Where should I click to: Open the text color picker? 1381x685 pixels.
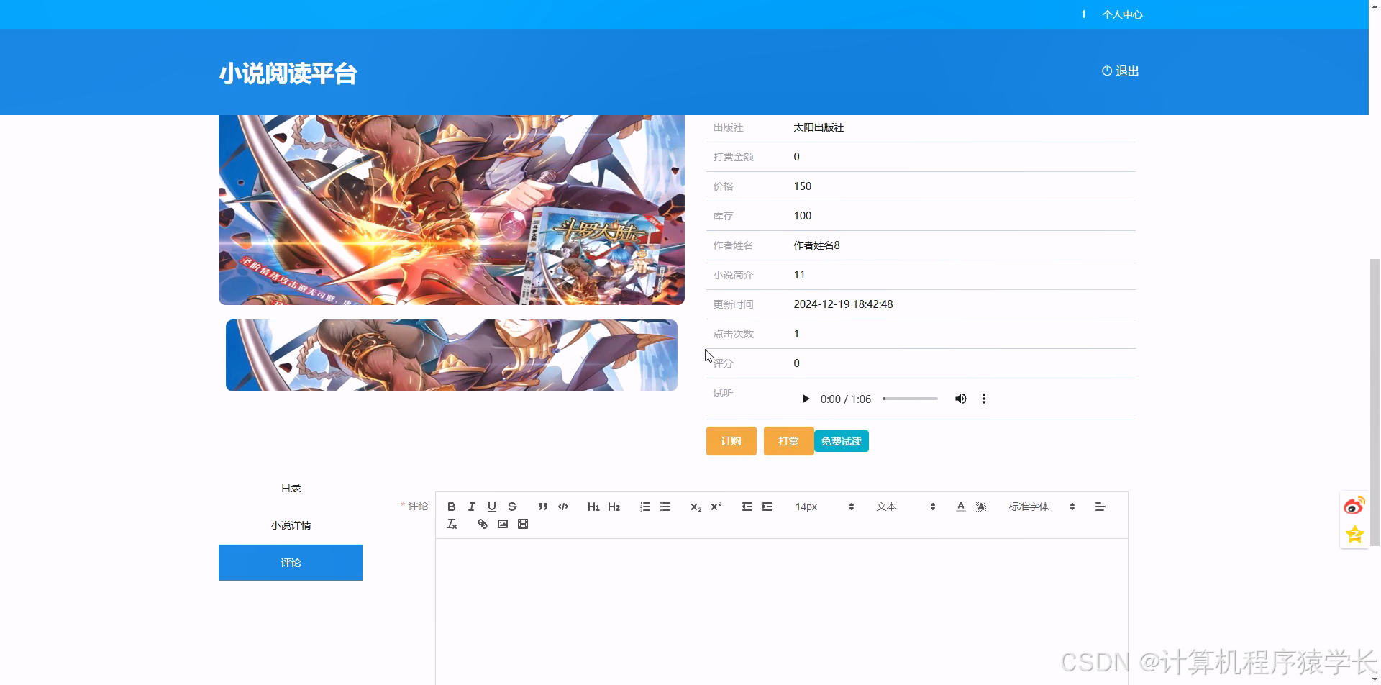961,507
